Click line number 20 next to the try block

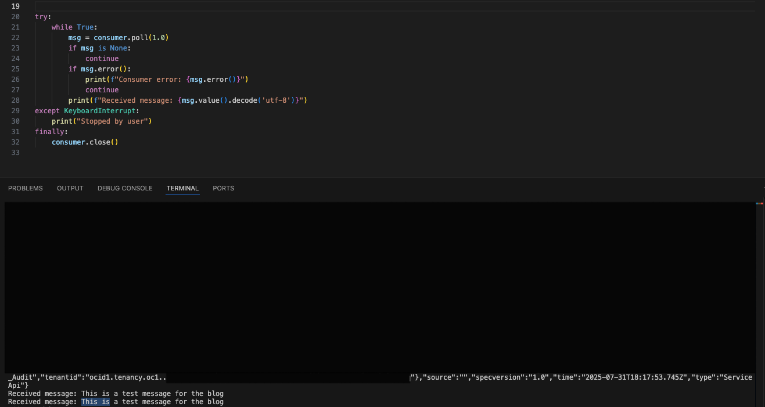pyautogui.click(x=15, y=16)
